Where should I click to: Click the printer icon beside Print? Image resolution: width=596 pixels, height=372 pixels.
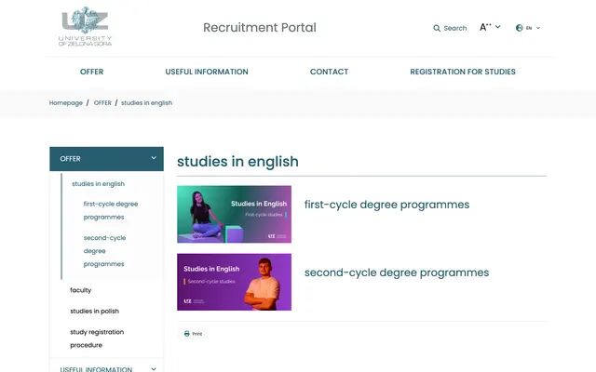click(x=186, y=334)
